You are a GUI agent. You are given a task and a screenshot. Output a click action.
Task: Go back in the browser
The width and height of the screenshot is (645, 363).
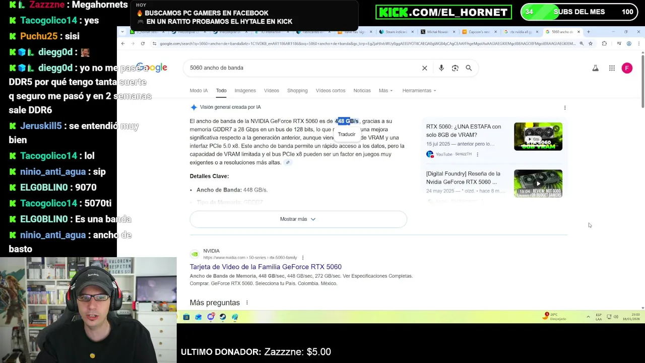coord(122,44)
